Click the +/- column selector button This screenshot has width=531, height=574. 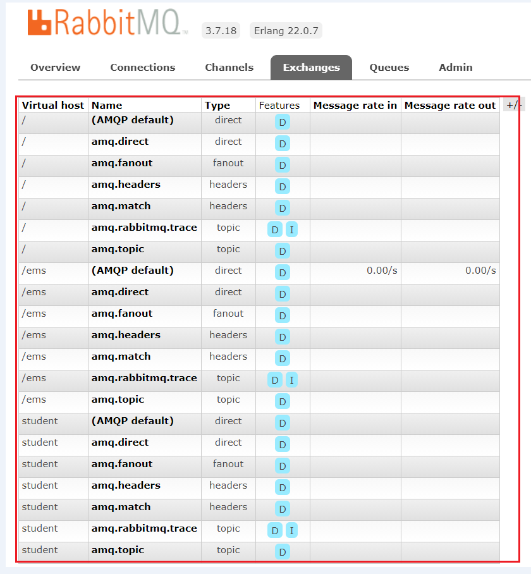514,105
